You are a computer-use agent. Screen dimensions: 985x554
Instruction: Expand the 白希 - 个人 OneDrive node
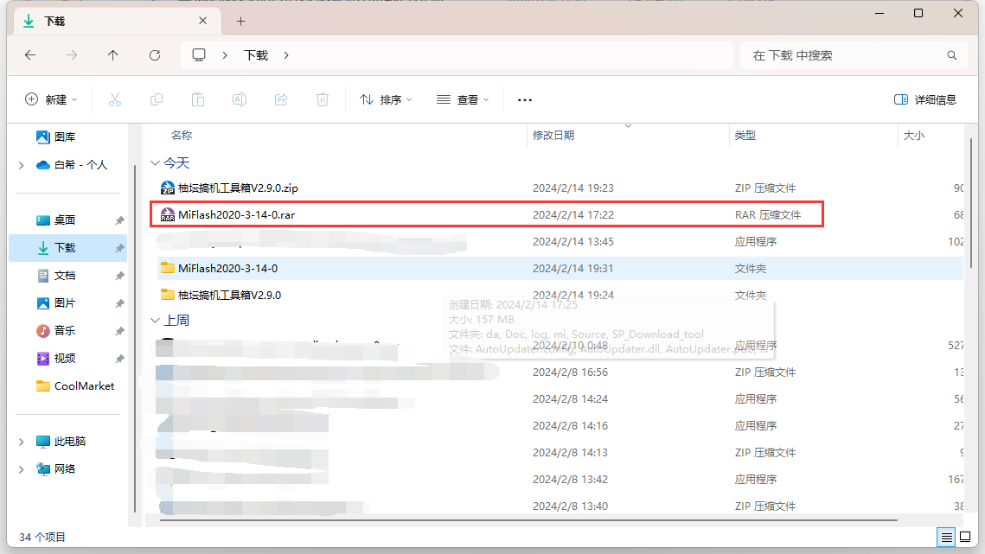[22, 165]
